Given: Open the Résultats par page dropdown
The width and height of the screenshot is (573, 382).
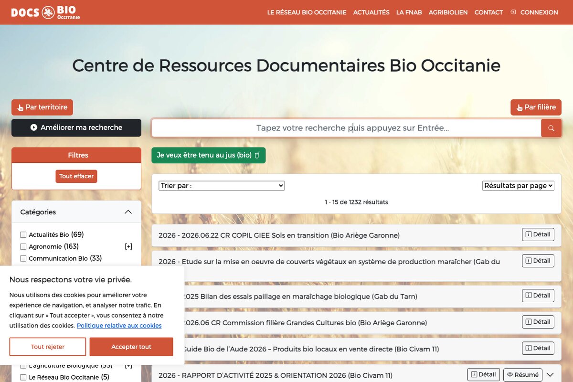Looking at the screenshot, I should [518, 186].
